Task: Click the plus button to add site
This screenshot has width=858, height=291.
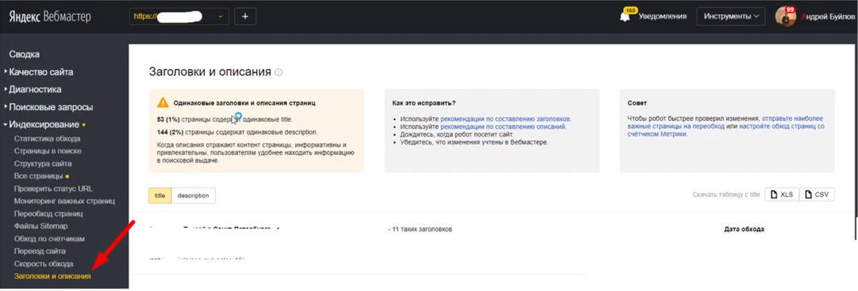Action: tap(245, 16)
